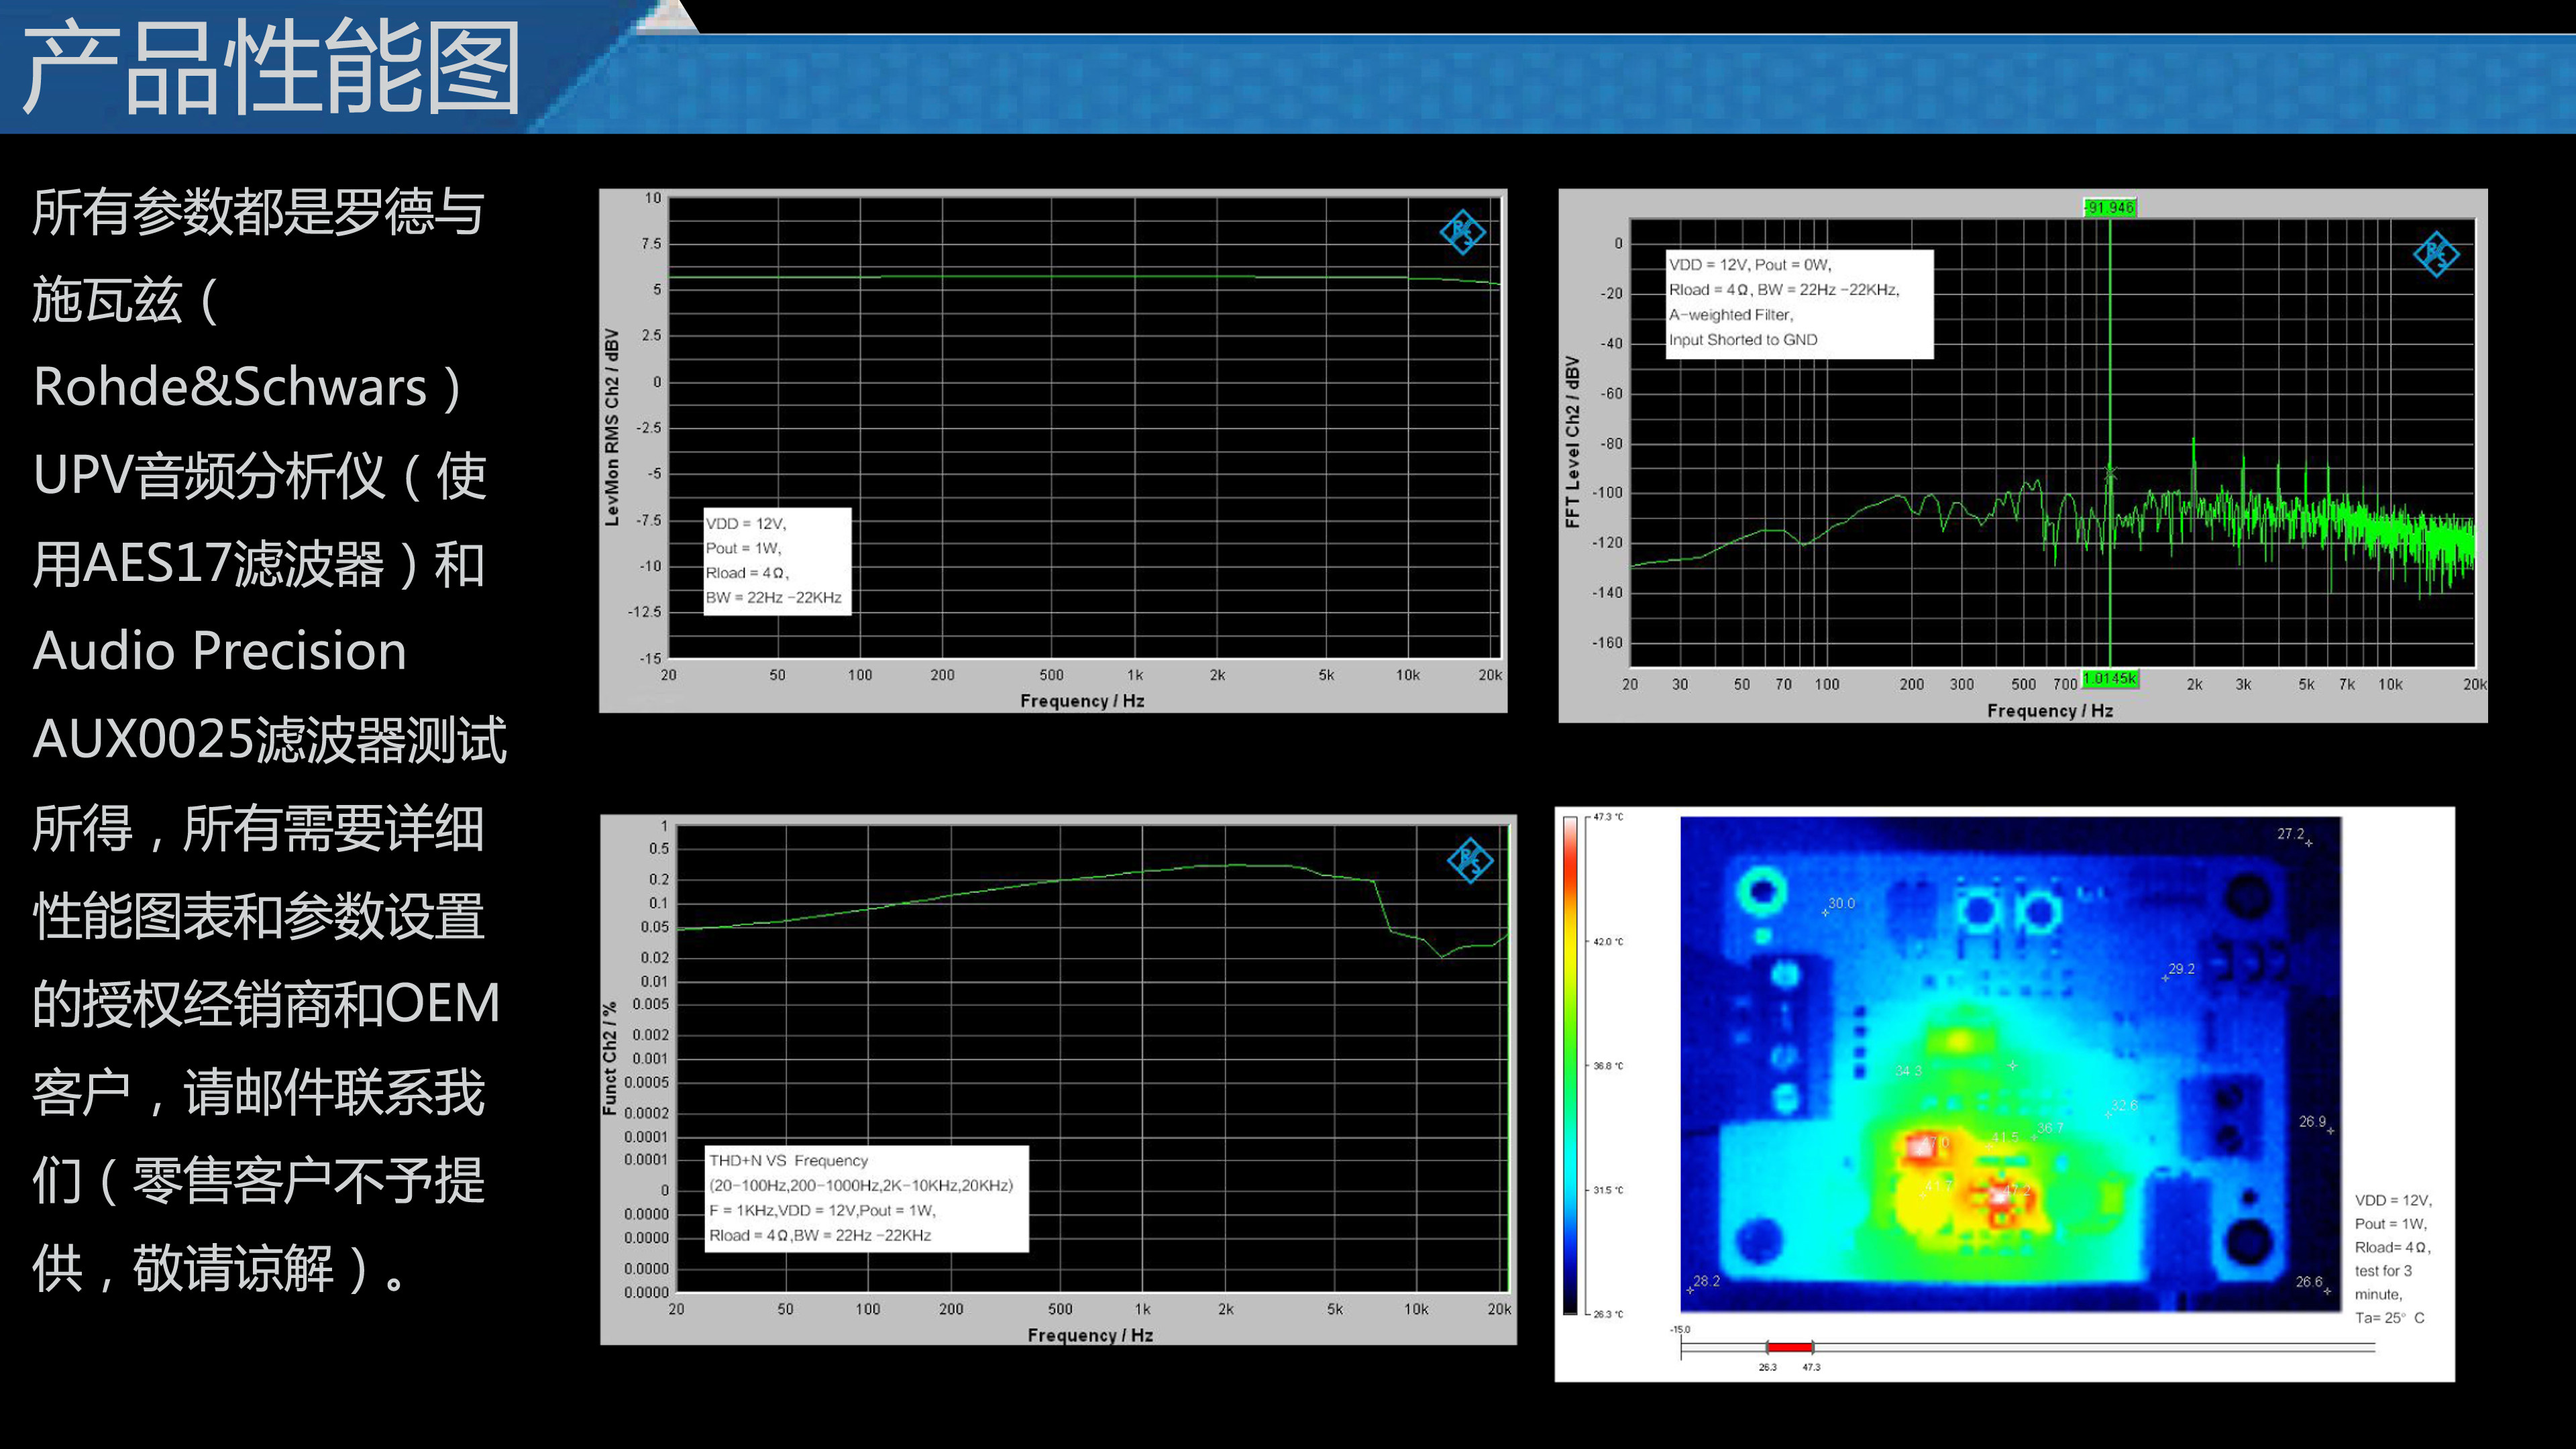Click the thermal color scale bar

[1571, 1065]
